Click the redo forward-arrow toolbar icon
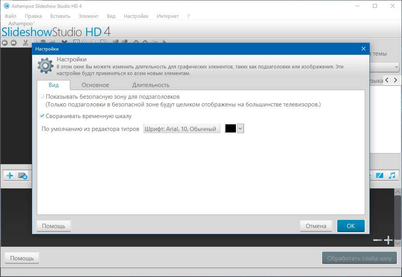 [x=14, y=43]
